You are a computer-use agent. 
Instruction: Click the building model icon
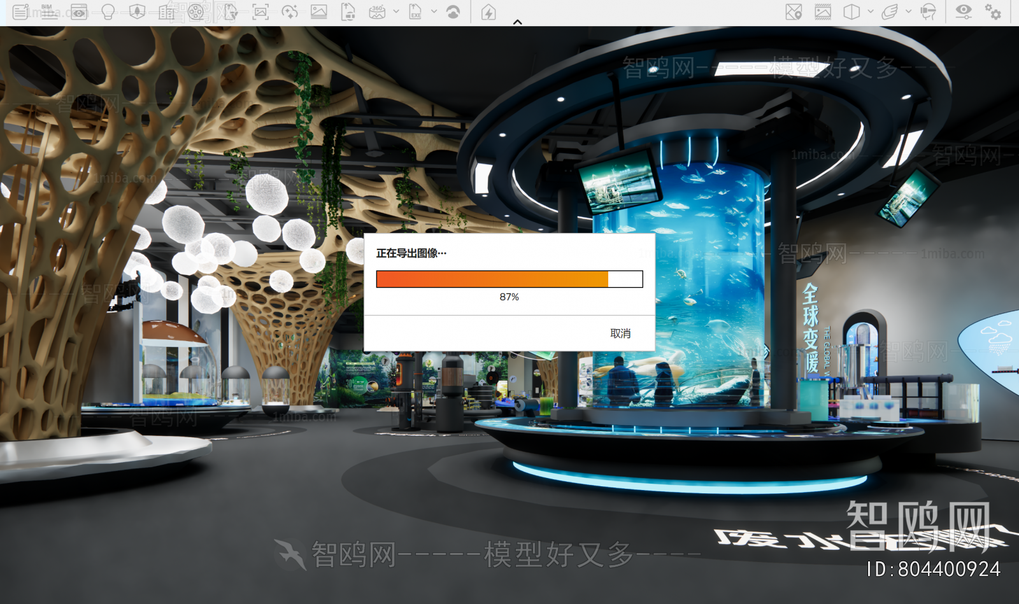(x=166, y=12)
